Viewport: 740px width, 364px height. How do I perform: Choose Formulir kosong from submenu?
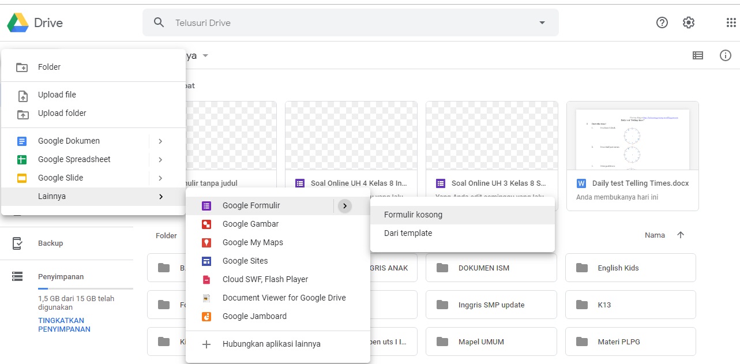coord(413,215)
